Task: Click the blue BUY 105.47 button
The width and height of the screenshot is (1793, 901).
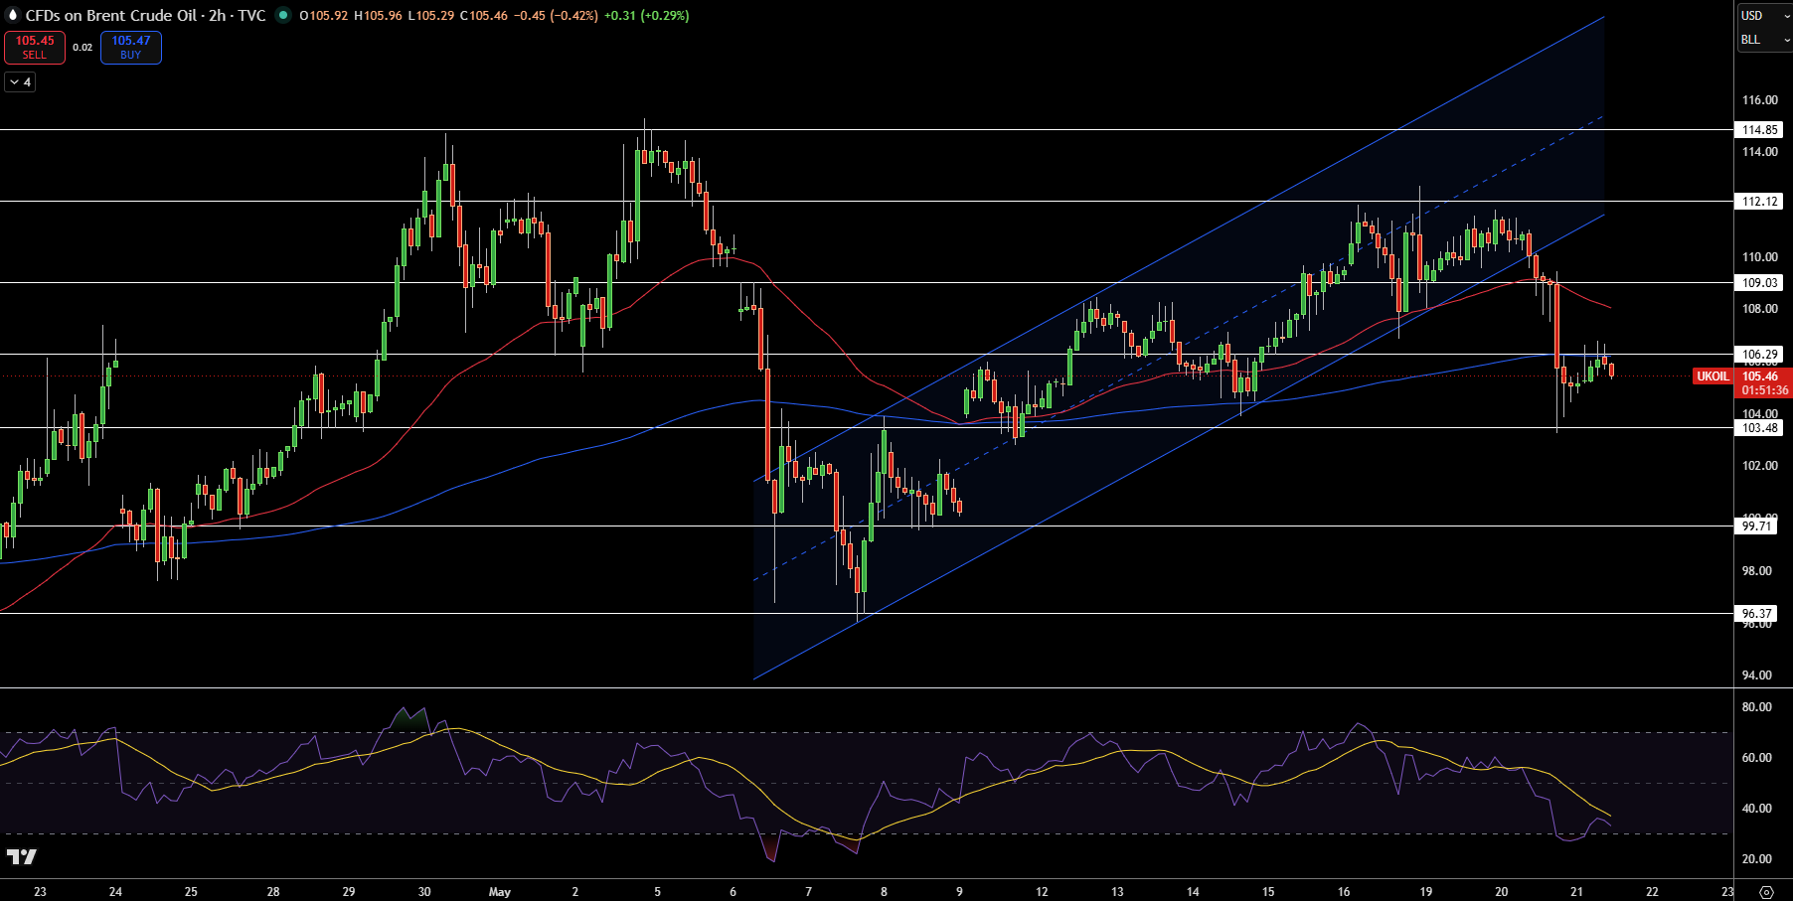Action: coord(131,48)
